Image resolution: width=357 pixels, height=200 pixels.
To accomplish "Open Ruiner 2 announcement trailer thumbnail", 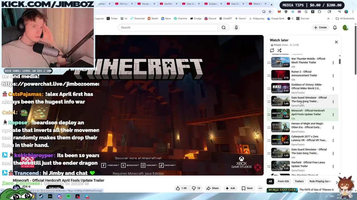I will (x=281, y=75).
